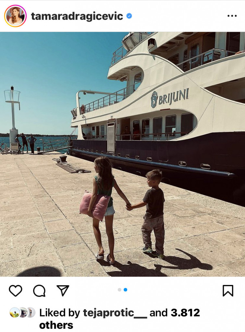
Task: Tap the first gray carousel dot
Action: (119, 290)
